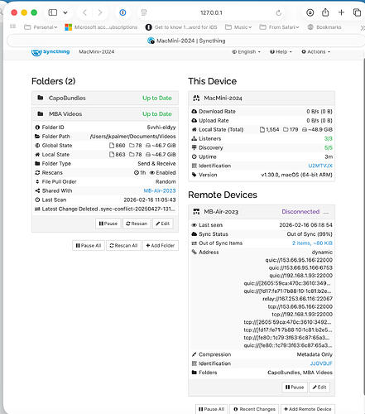This screenshot has height=414, width=365.
Task: Collapse the MBA Videos folder panel
Action: click(105, 114)
